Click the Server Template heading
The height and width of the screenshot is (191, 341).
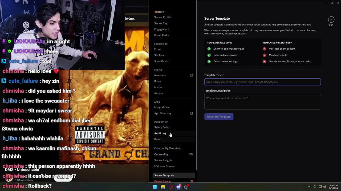coord(217,19)
